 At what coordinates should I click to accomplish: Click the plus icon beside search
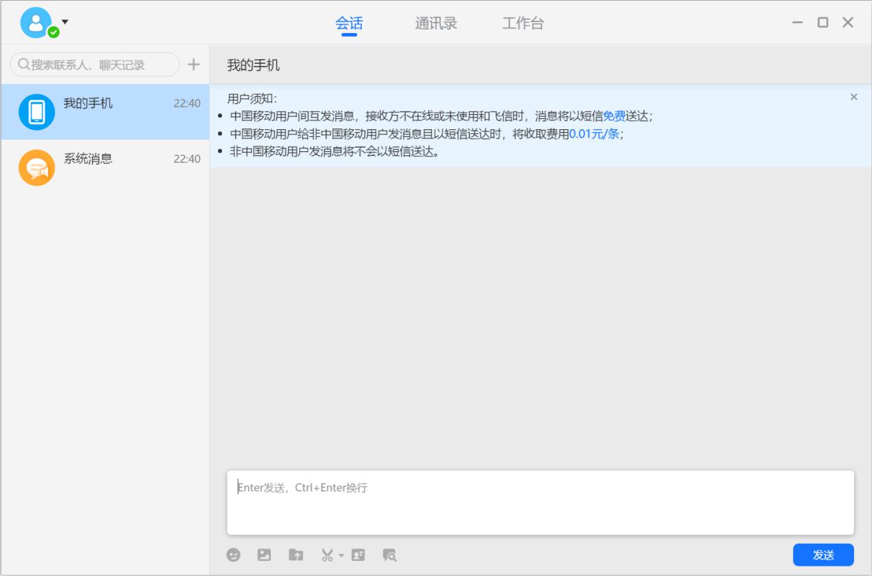coord(194,65)
